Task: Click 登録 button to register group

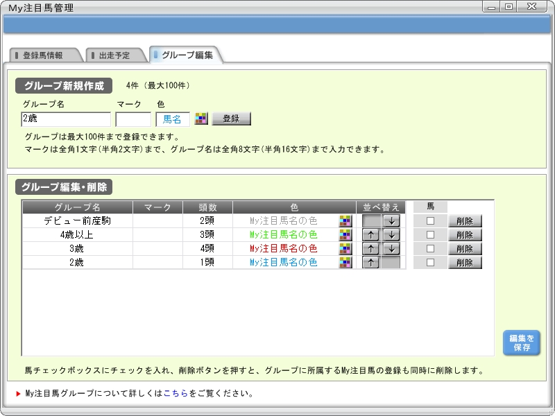Action: [x=232, y=119]
